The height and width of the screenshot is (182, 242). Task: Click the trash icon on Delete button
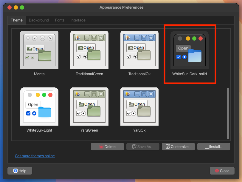pyautogui.click(x=101, y=147)
